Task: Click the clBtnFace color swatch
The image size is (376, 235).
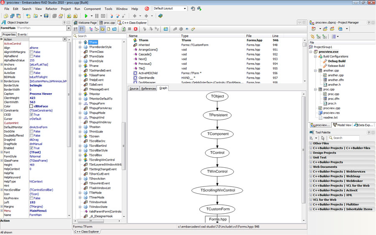Action: pyautogui.click(x=31, y=106)
